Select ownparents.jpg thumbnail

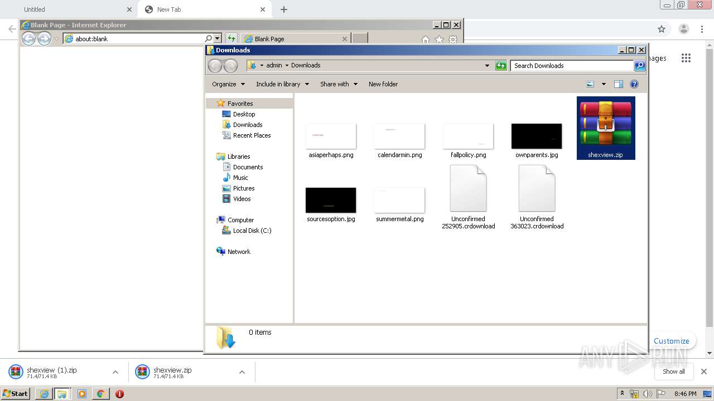(x=537, y=136)
